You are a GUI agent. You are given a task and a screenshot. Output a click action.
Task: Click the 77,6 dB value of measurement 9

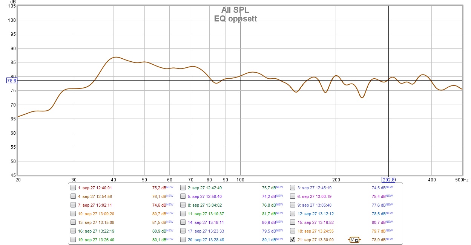(379, 205)
